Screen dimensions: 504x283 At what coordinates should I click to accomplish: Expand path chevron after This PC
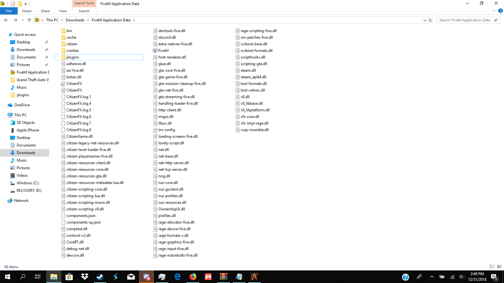coord(62,20)
